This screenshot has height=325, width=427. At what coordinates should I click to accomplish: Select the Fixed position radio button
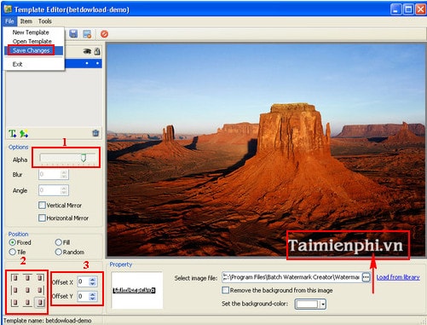coord(12,242)
